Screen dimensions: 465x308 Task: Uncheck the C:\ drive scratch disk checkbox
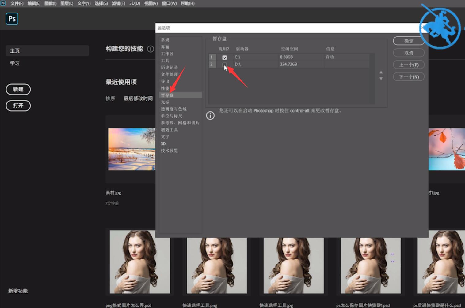click(224, 58)
